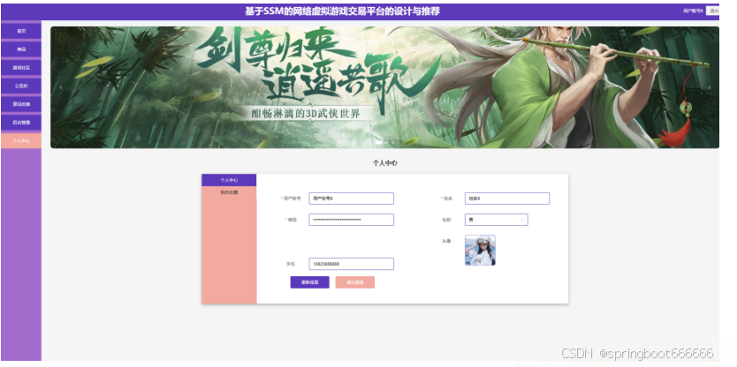The height and width of the screenshot is (367, 737).
Task: Focus the 密码 password field
Action: (351, 220)
